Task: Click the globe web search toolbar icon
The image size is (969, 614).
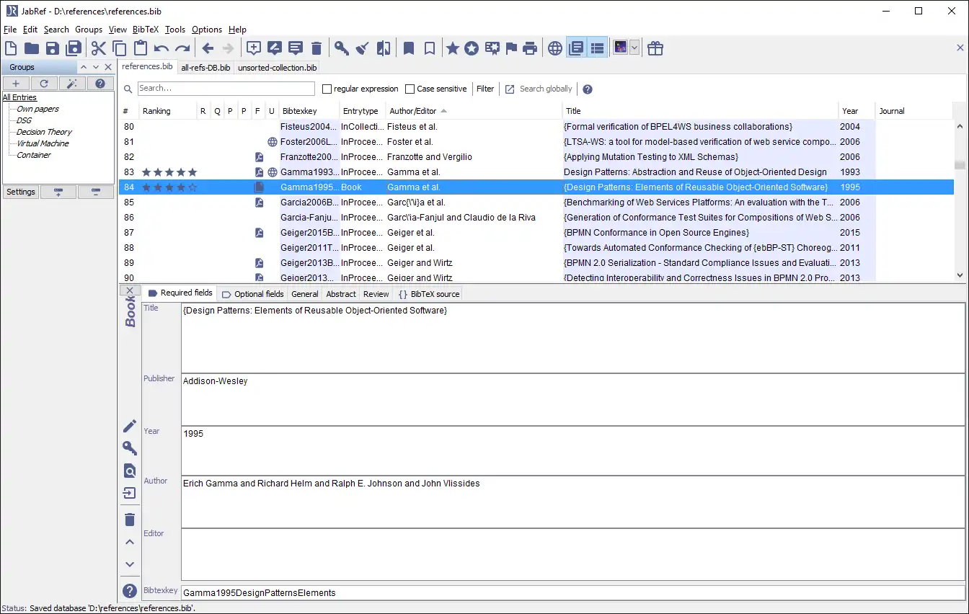Action: [x=554, y=48]
